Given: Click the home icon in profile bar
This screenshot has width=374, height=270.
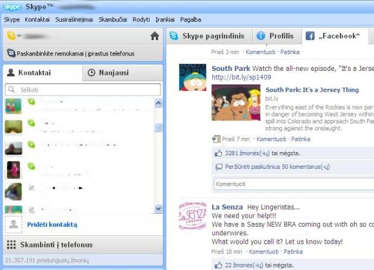Looking at the screenshot, I should (x=155, y=36).
